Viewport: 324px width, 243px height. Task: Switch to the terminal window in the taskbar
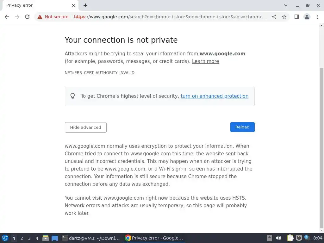(x=91, y=238)
